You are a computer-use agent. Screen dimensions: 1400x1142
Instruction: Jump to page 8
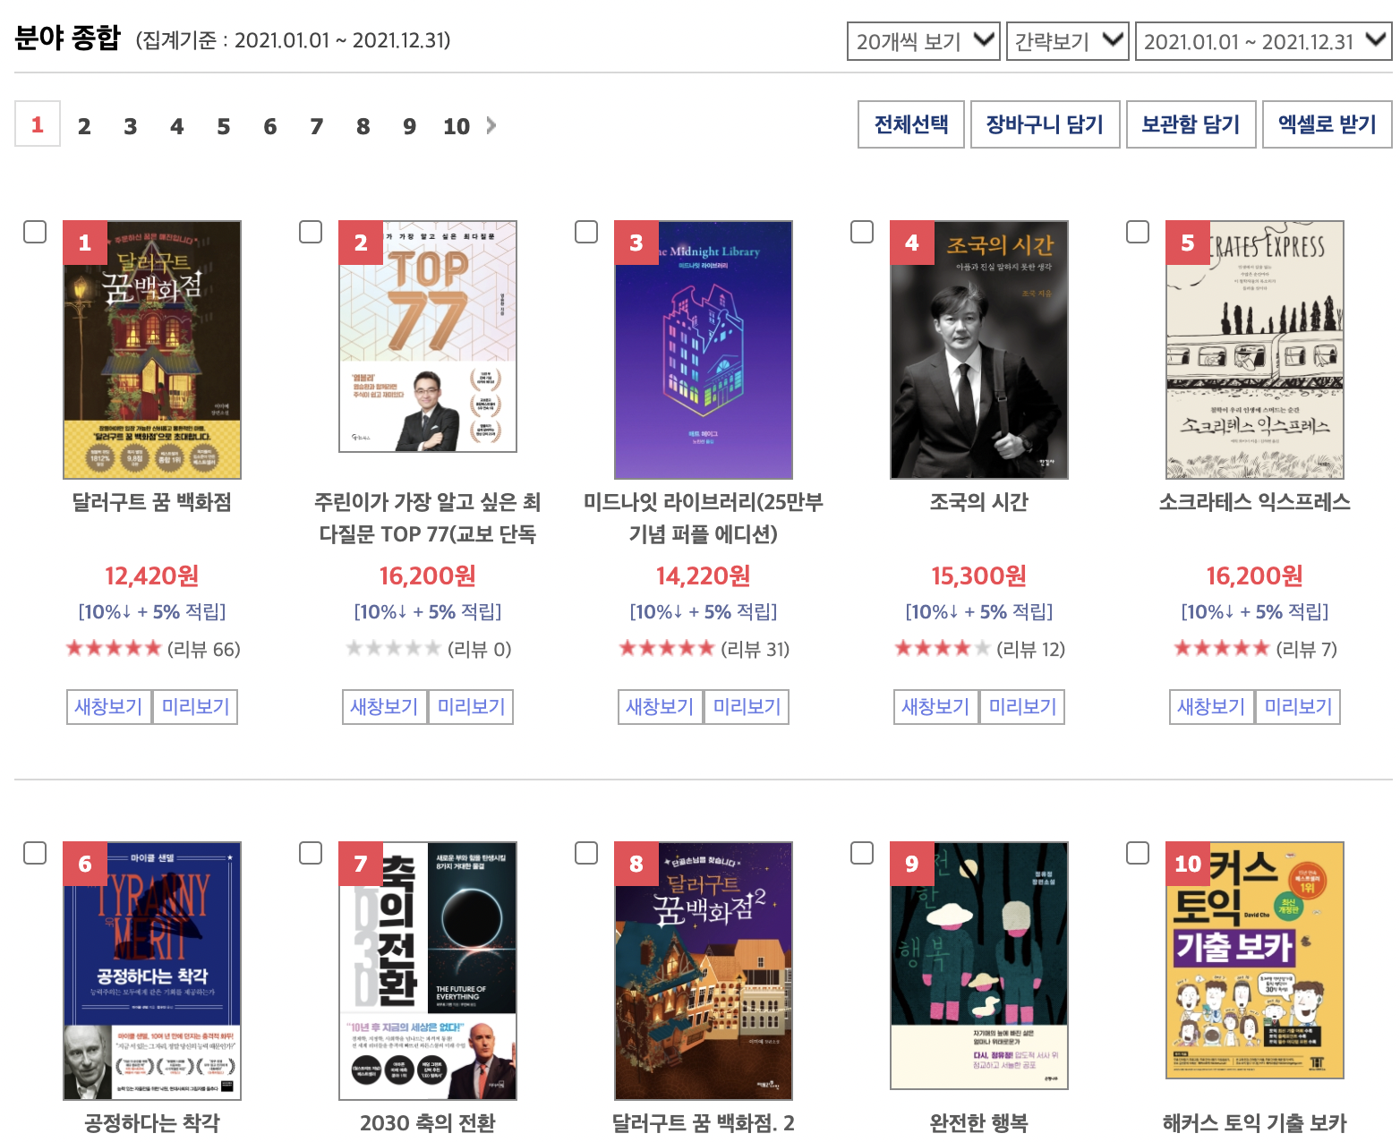point(363,126)
